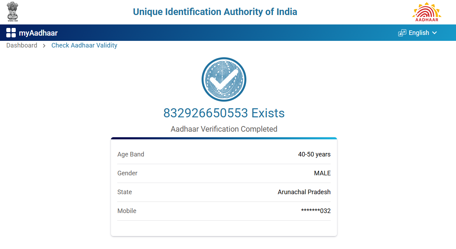Select the 40-50 years value

click(x=314, y=154)
